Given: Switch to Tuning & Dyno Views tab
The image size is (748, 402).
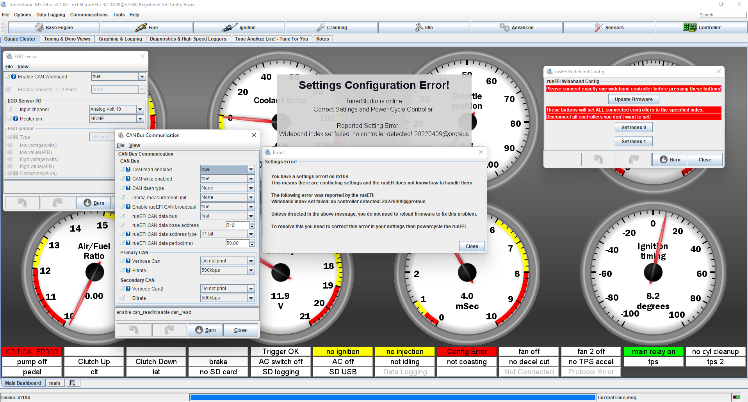Looking at the screenshot, I should [67, 39].
